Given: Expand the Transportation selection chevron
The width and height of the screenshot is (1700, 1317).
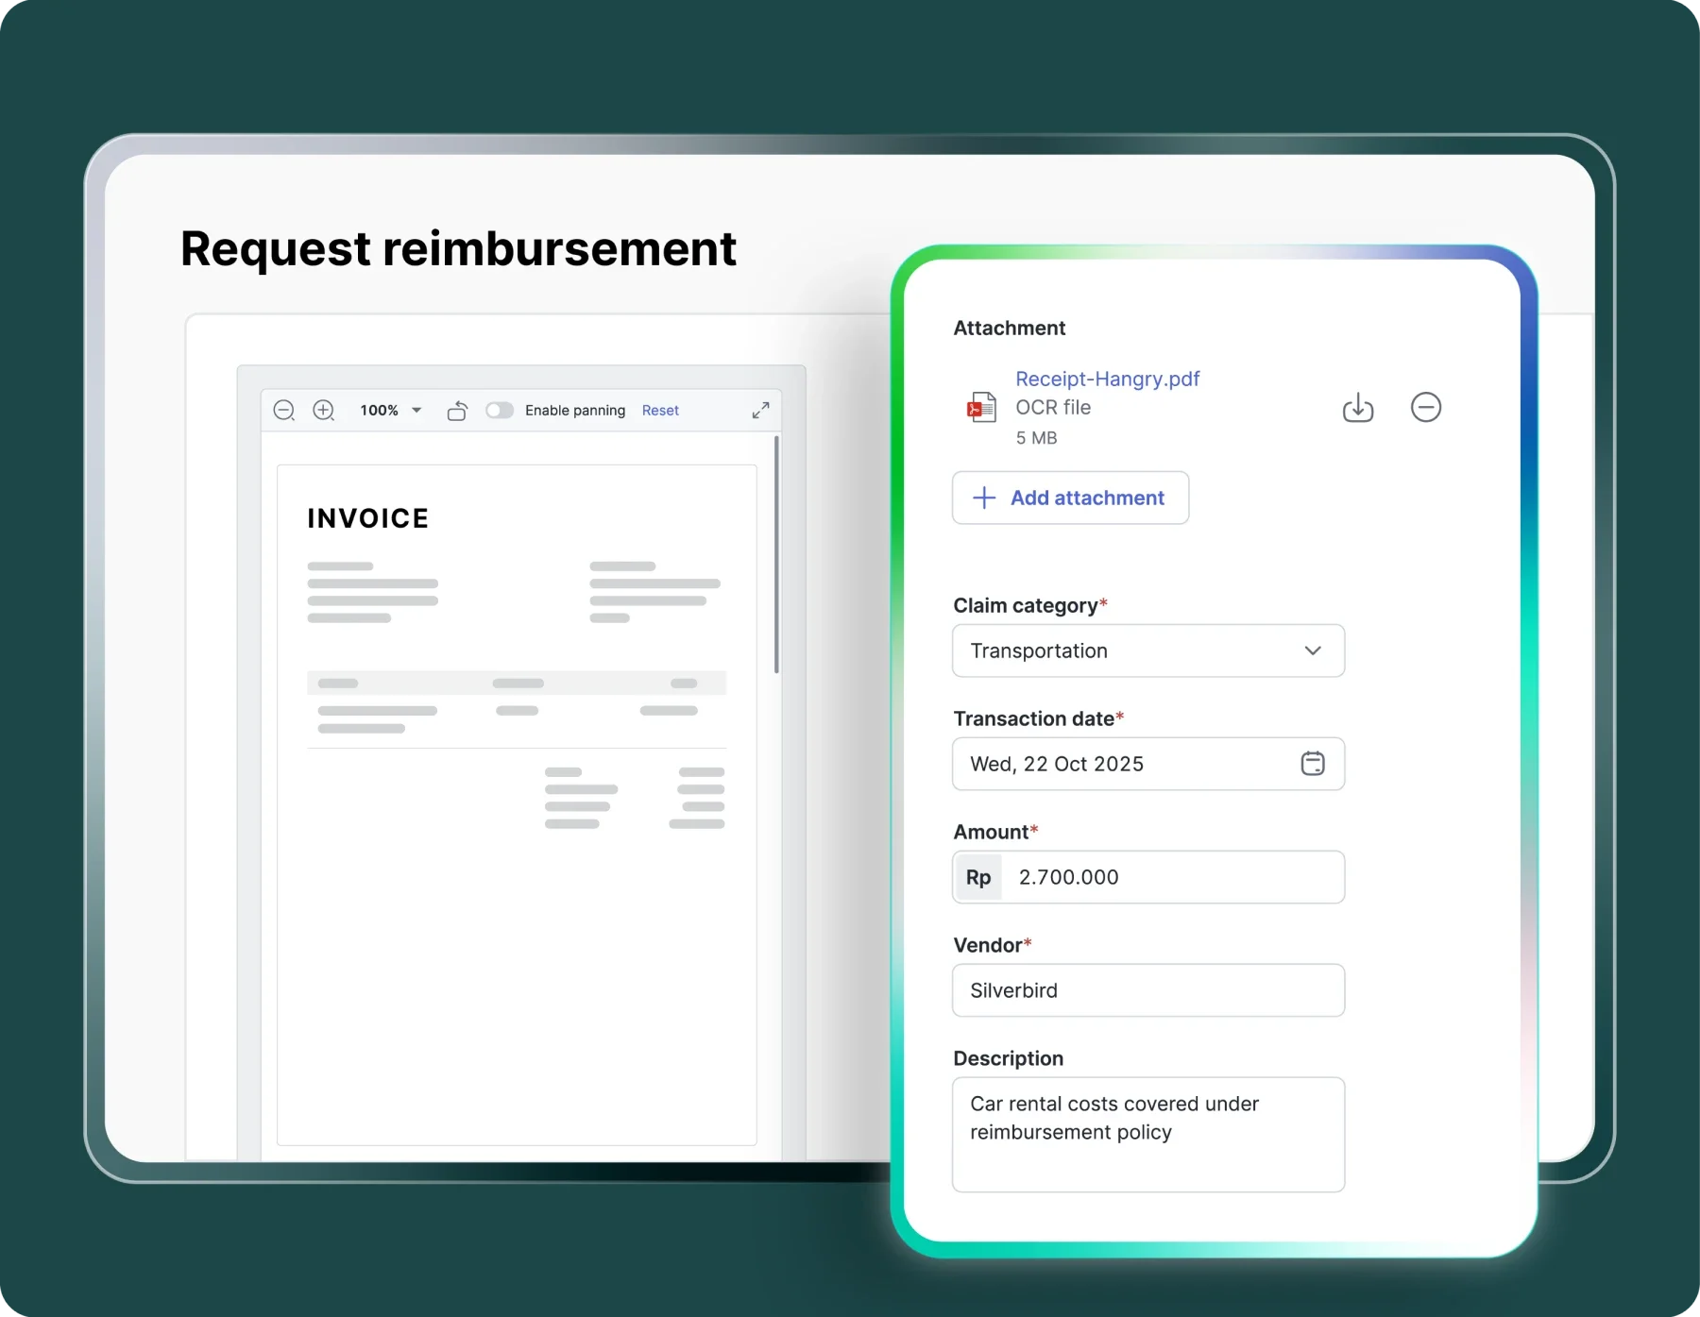Looking at the screenshot, I should click(1312, 650).
